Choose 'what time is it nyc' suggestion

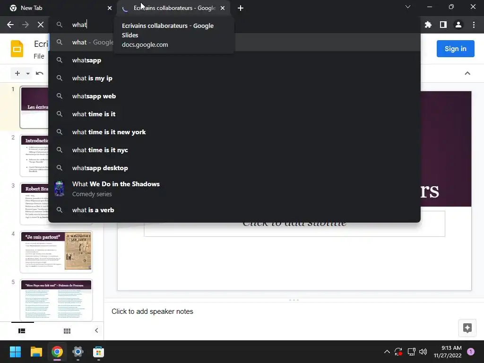234,150
